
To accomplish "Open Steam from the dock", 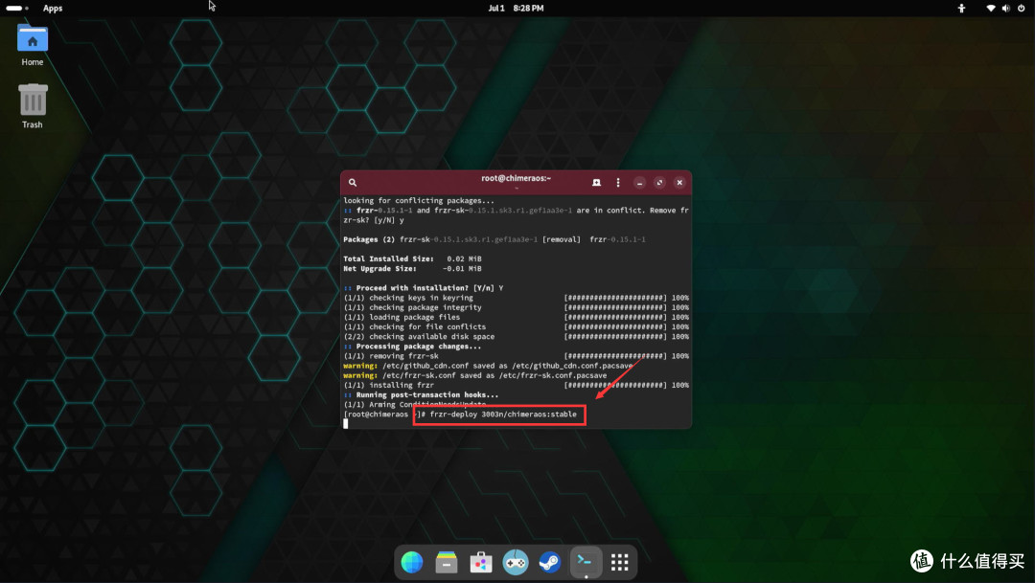I will 550,562.
